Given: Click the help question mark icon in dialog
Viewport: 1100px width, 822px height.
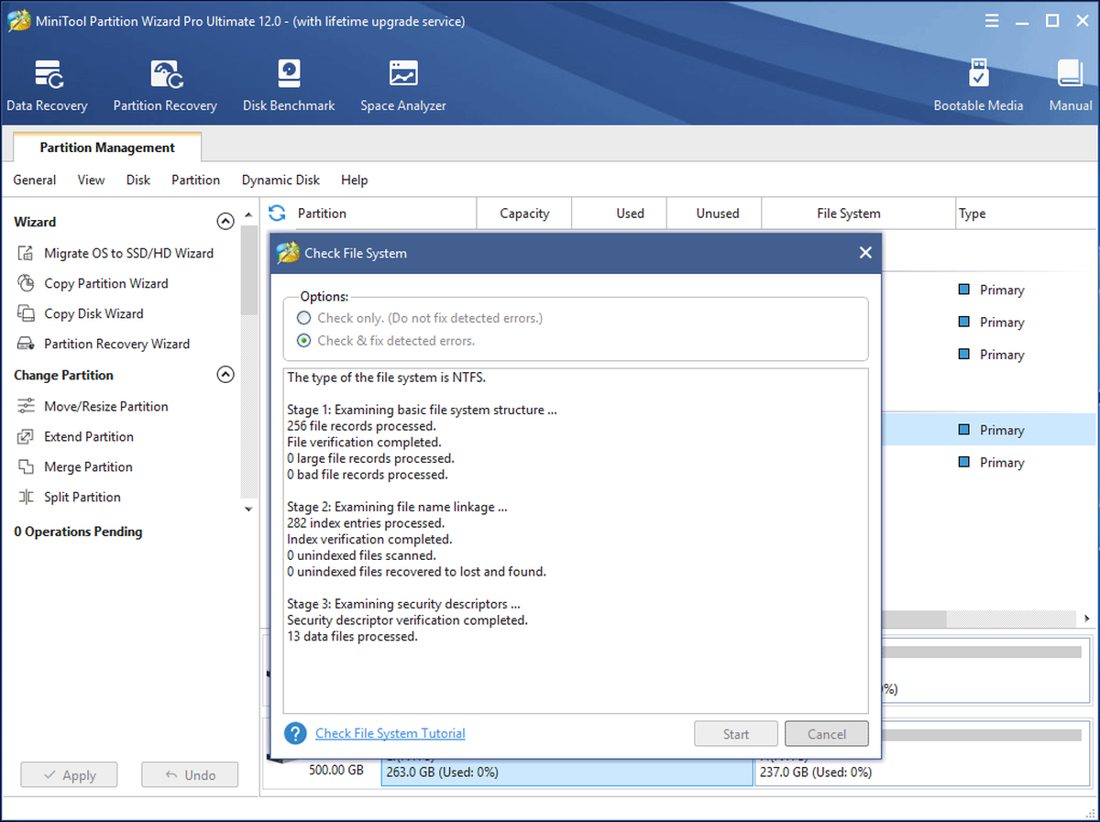Looking at the screenshot, I should click(x=295, y=733).
